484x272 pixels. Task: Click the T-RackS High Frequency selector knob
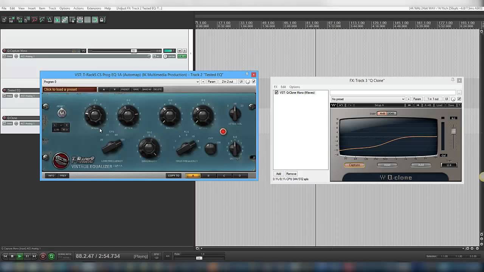click(x=186, y=148)
